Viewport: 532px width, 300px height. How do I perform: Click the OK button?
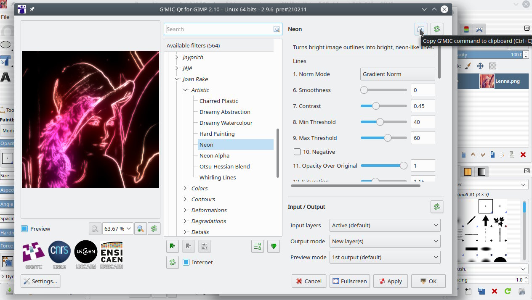[428, 281]
